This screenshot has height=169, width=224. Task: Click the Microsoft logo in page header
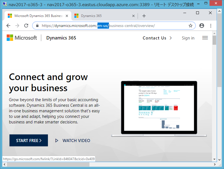[x=21, y=38]
